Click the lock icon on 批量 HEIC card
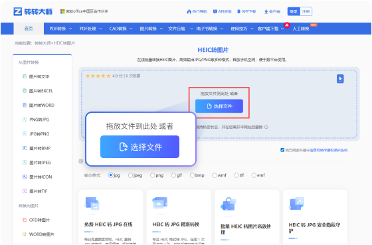 229,204
